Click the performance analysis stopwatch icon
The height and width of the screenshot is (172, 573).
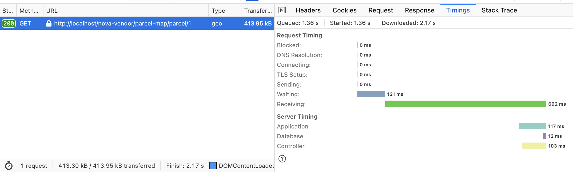pyautogui.click(x=9, y=166)
